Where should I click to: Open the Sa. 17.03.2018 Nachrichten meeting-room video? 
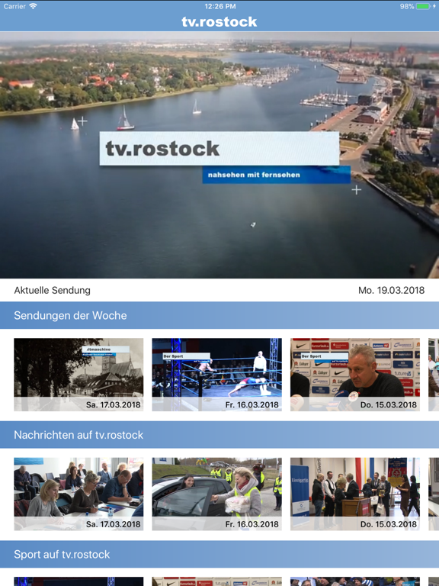(79, 494)
